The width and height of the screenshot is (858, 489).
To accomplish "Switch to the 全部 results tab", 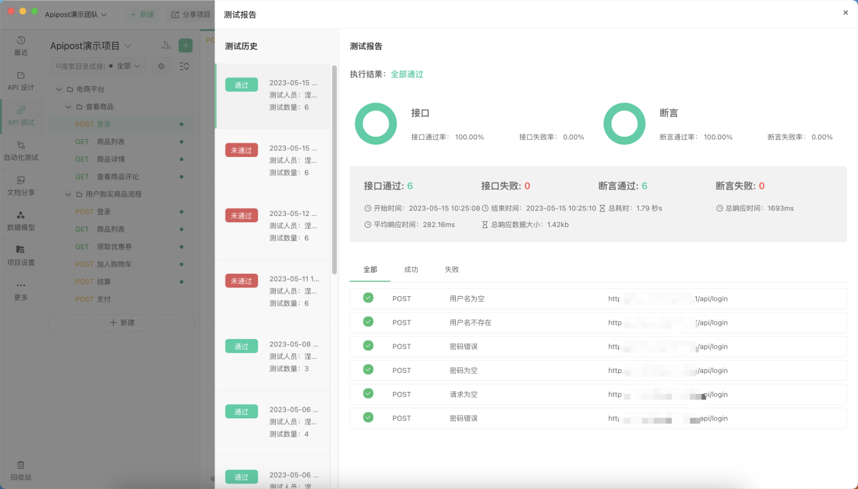I will point(370,270).
